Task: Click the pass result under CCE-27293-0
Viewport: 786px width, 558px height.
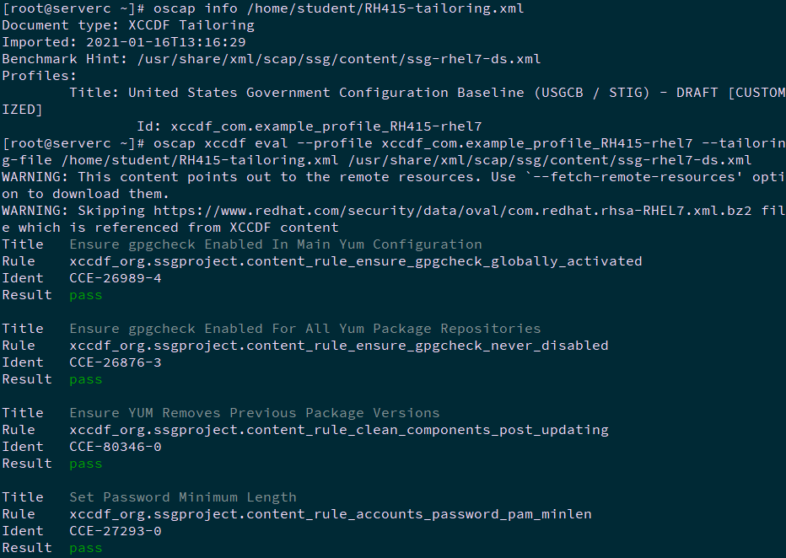Action: (86, 548)
